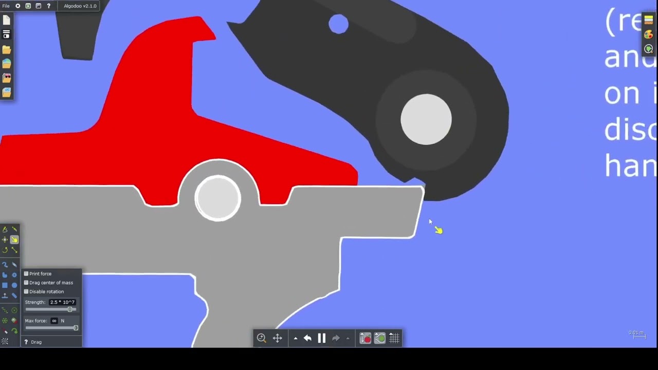This screenshot has width=658, height=370.
Task: Select the Axle tool
Action: point(5,321)
